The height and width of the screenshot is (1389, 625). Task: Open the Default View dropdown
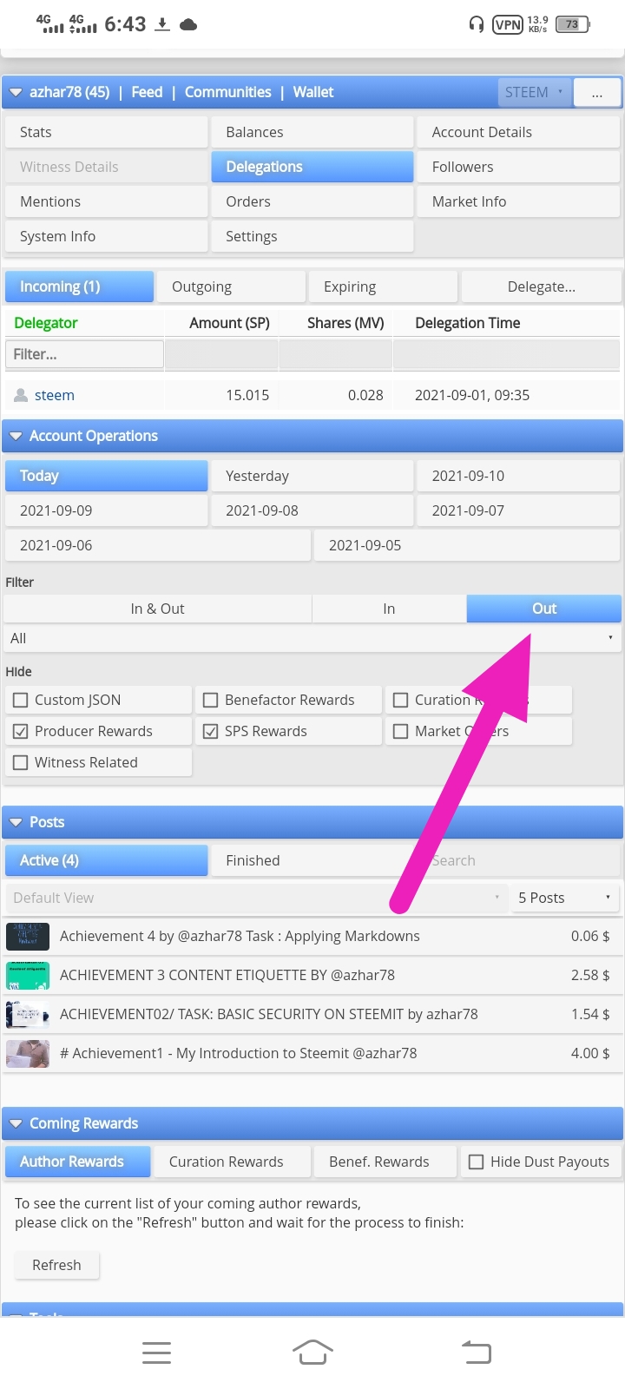coord(255,898)
